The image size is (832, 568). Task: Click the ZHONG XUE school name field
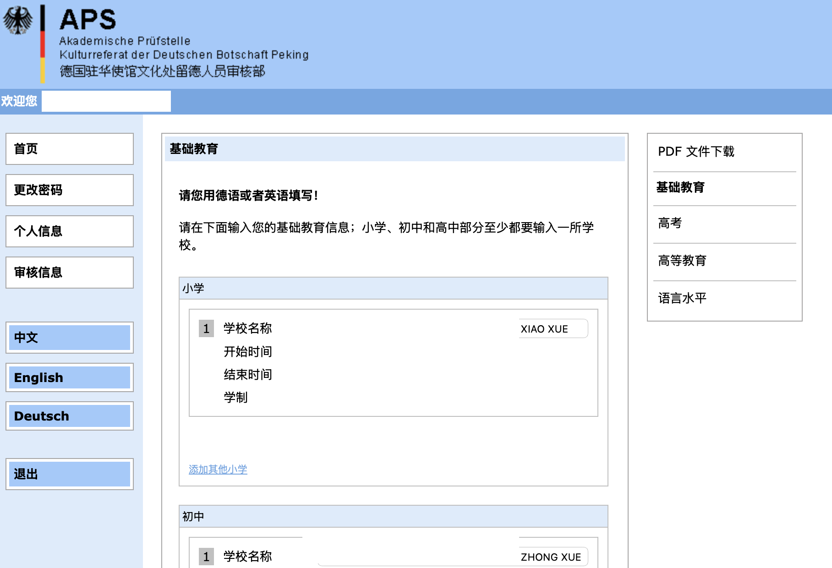[553, 557]
